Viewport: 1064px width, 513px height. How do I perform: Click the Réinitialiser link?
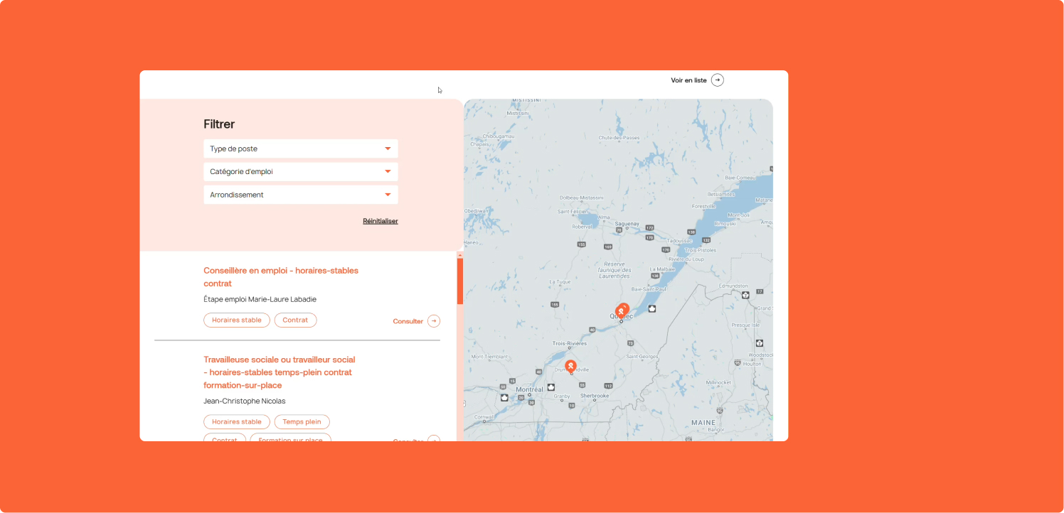tap(381, 221)
